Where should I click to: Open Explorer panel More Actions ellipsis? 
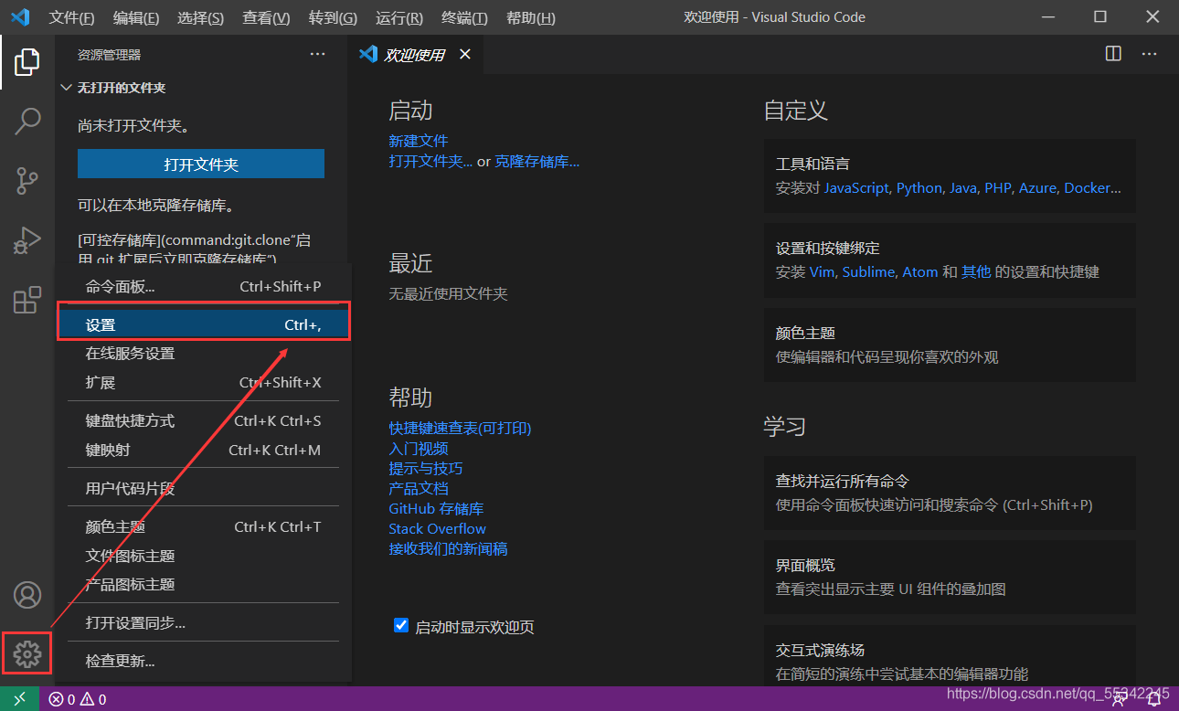click(x=317, y=54)
